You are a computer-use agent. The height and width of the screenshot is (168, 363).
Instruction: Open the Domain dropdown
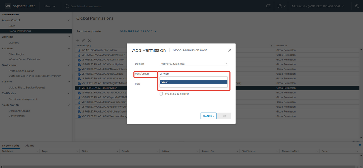[194, 64]
